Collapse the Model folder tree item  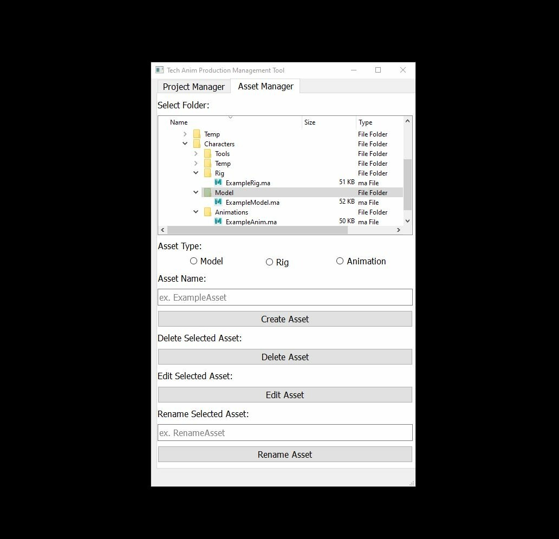tap(196, 192)
